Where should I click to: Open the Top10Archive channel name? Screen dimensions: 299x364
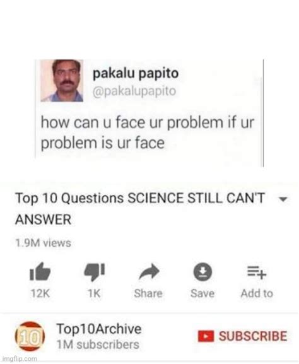pos(98,329)
